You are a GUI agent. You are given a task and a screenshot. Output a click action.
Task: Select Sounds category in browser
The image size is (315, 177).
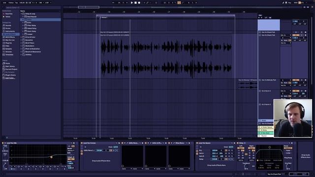tap(8, 26)
